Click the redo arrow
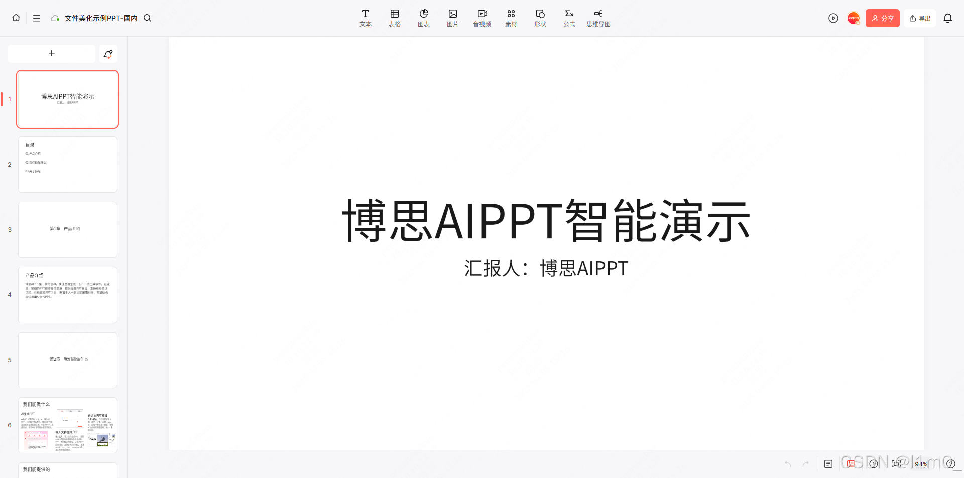Viewport: 964px width, 478px height. (806, 464)
